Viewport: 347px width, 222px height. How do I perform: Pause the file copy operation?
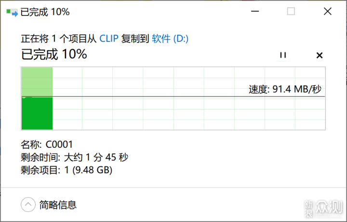tap(283, 55)
